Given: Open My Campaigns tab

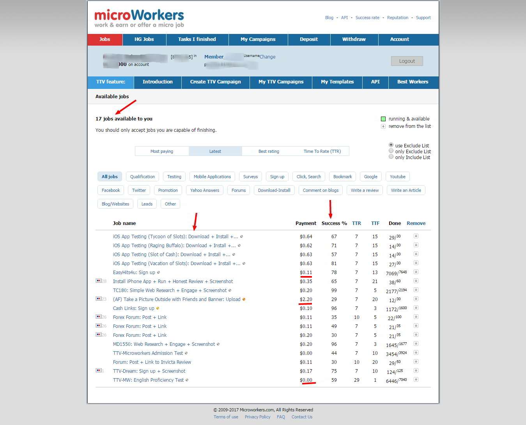Looking at the screenshot, I should (258, 39).
